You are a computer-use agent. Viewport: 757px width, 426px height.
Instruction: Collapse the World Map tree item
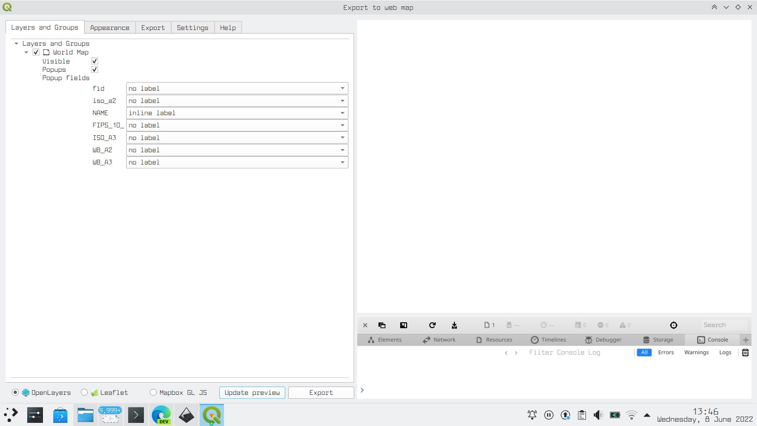pos(26,52)
